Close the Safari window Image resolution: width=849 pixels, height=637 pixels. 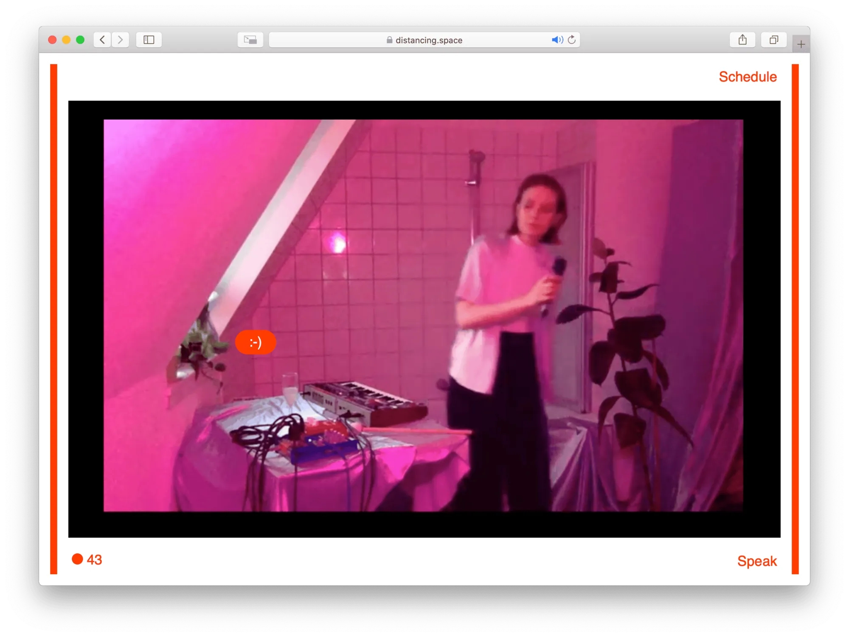point(53,40)
